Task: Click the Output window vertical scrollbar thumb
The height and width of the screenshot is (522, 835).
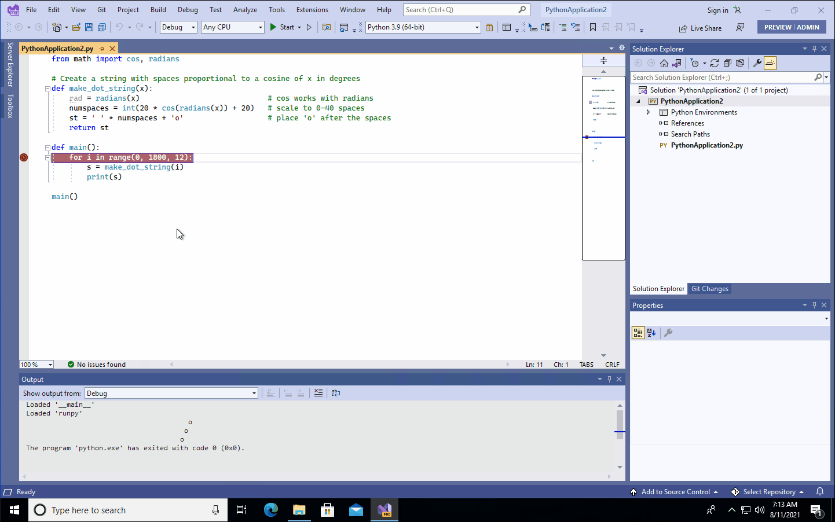Action: pyautogui.click(x=620, y=425)
